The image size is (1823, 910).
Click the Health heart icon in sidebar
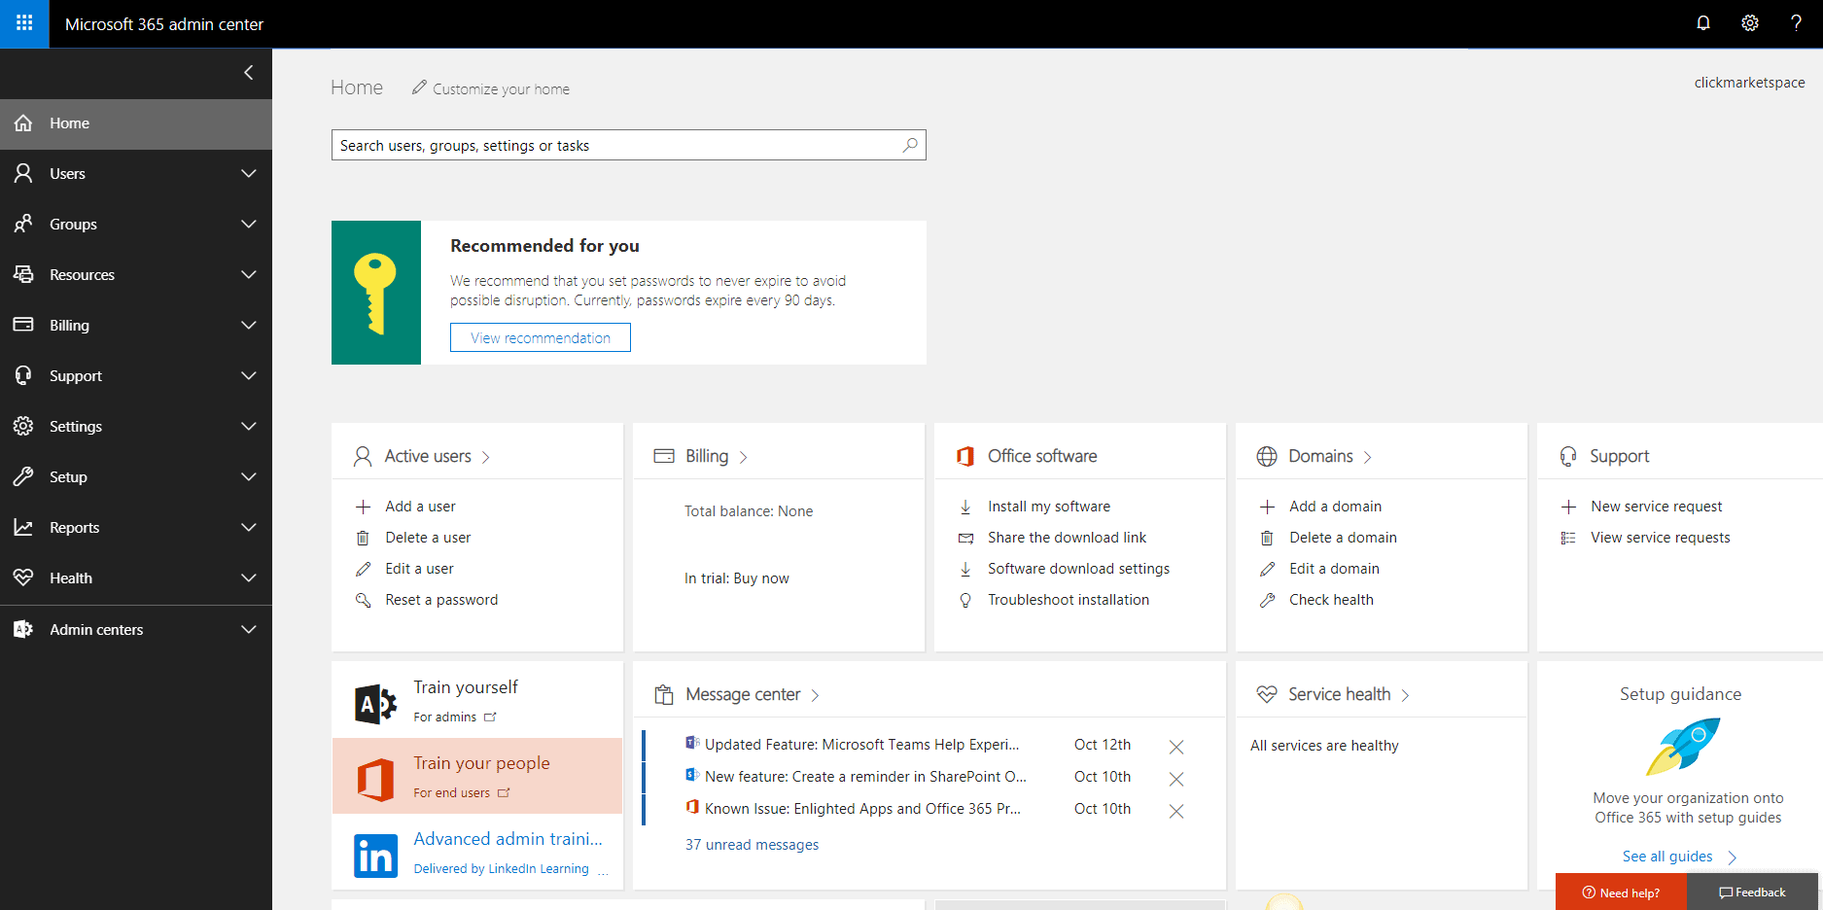click(23, 577)
